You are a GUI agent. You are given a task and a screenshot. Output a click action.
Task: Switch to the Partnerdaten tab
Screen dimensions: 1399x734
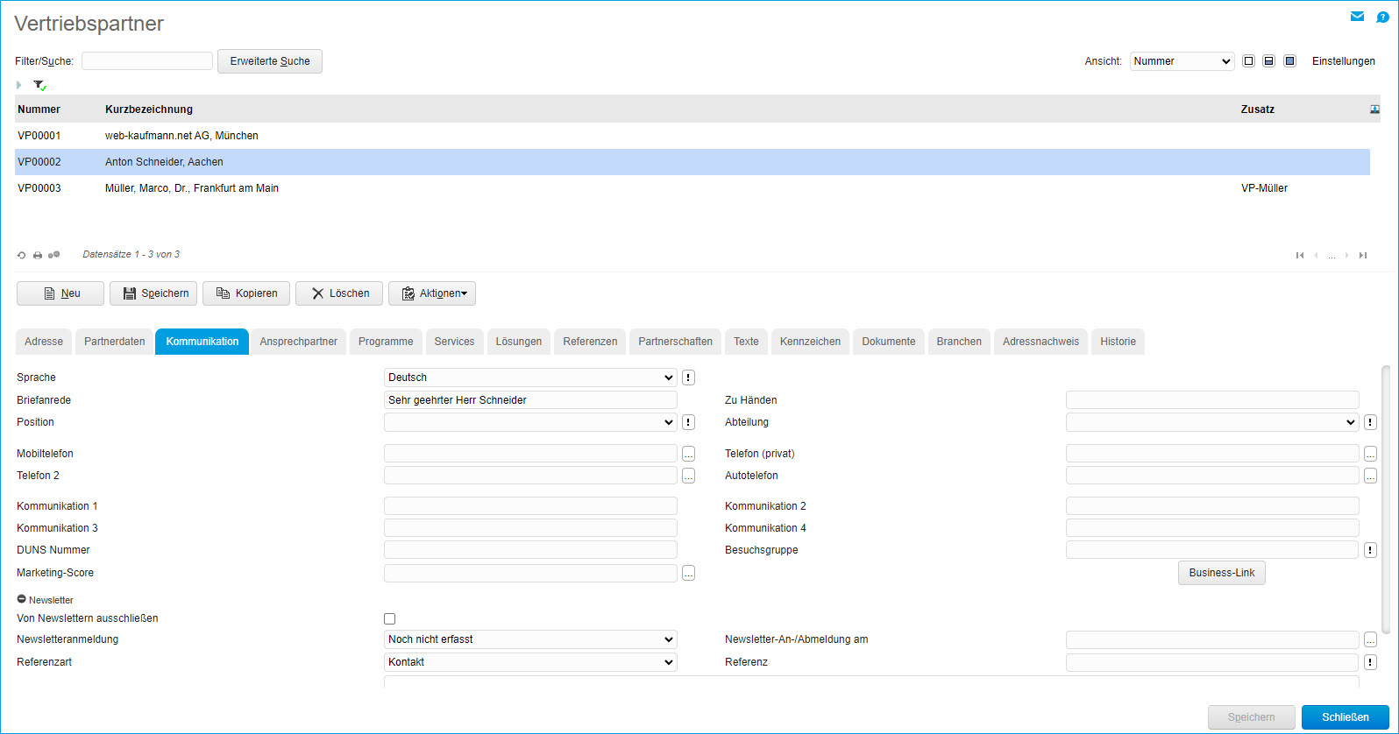click(x=115, y=342)
